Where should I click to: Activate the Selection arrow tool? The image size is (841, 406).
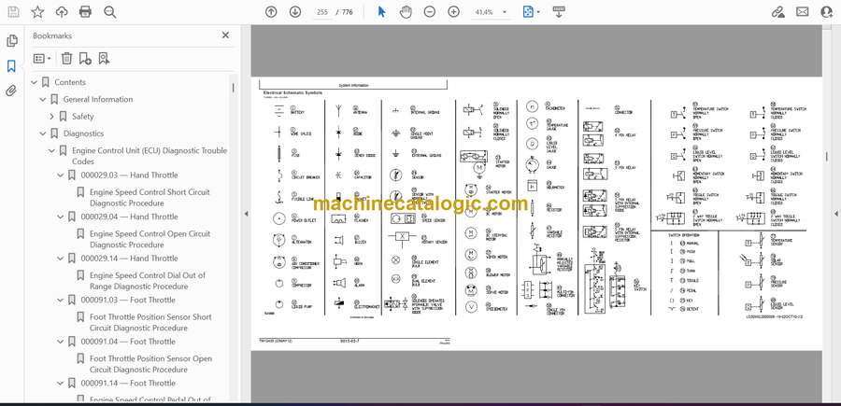(381, 12)
